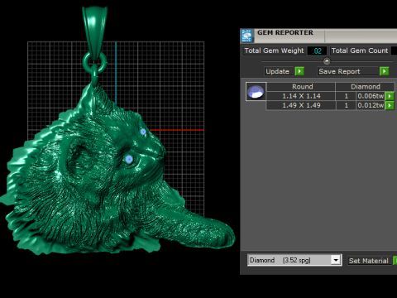
Task: Collapse panel with the round up-arrow button
Action: 327,61
